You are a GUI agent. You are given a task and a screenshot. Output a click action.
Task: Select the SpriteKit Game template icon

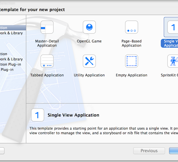[x=173, y=61]
